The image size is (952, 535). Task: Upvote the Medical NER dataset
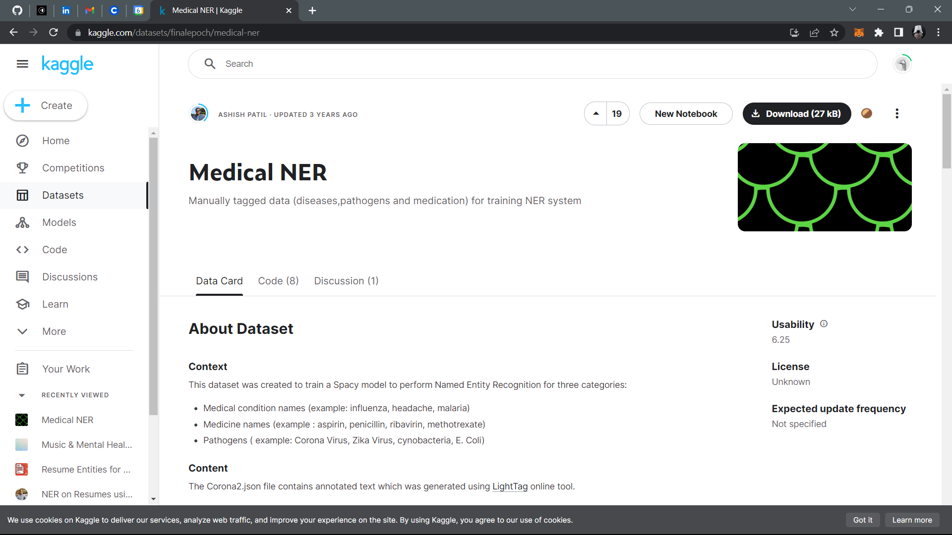tap(595, 113)
